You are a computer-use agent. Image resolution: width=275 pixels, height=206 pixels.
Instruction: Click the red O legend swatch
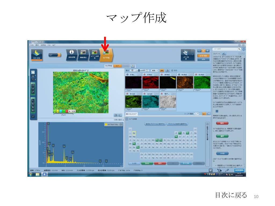coord(67,111)
